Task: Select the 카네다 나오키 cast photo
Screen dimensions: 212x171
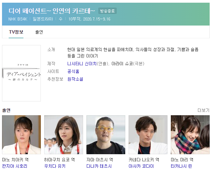Action: tap(148, 135)
